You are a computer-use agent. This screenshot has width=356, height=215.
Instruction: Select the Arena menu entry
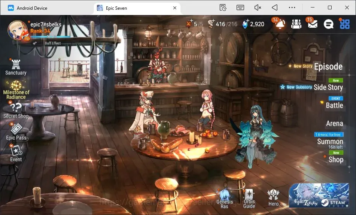[334, 123]
